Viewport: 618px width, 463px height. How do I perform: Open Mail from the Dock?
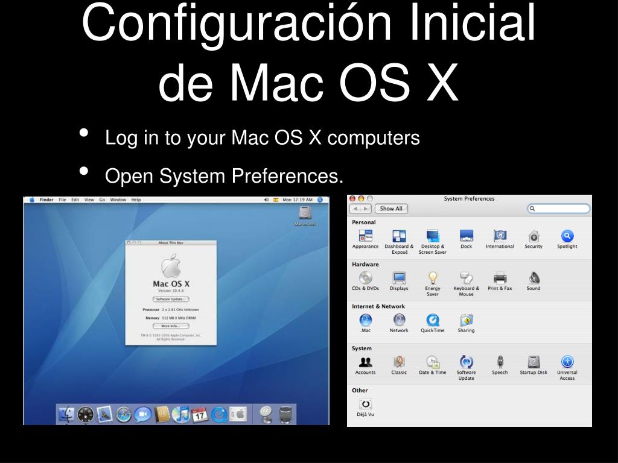(x=104, y=415)
